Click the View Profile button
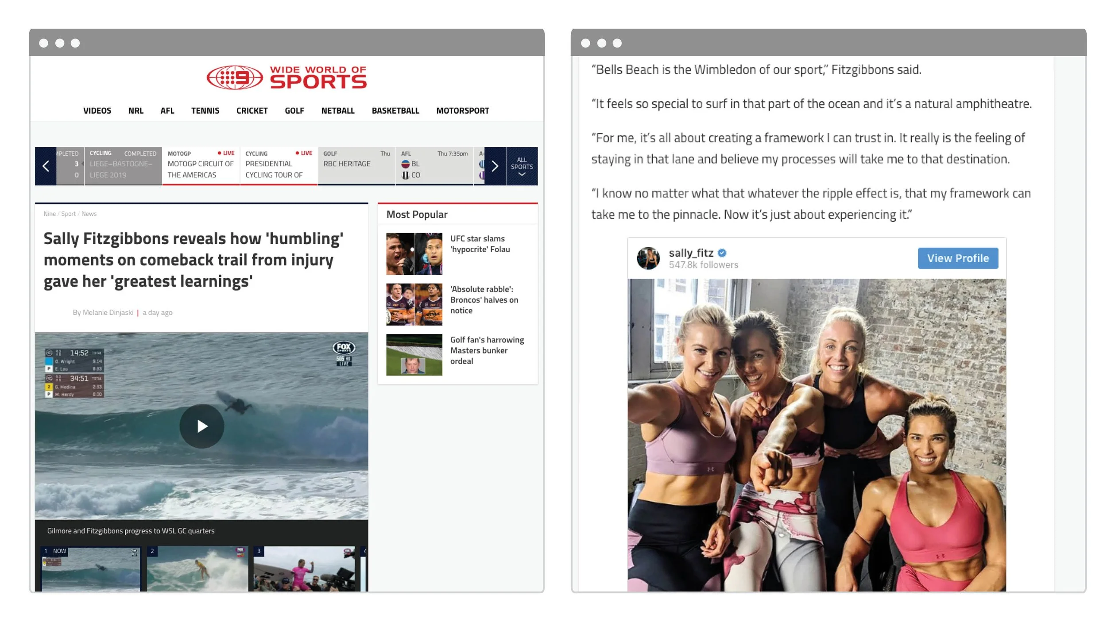Viewport: 1107px width, 622px height. [x=958, y=258]
